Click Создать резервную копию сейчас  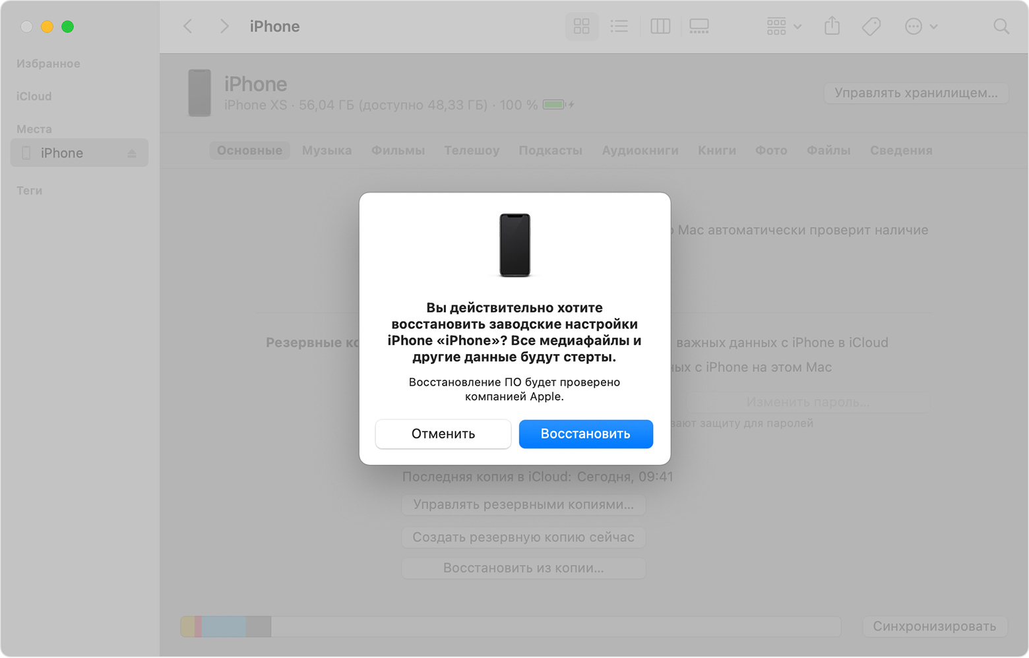tap(524, 537)
